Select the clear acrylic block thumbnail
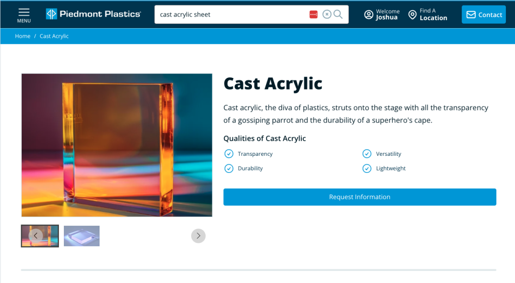The image size is (515, 283). pyautogui.click(x=81, y=236)
